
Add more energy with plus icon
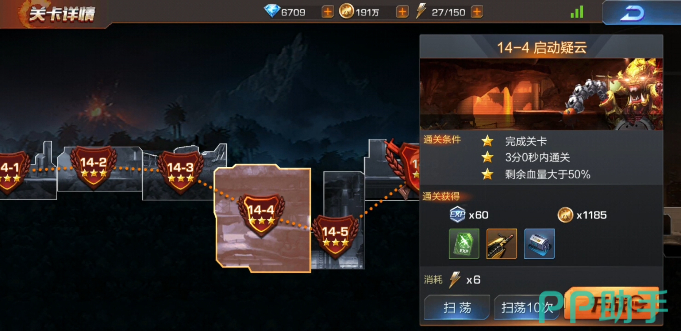tap(477, 12)
